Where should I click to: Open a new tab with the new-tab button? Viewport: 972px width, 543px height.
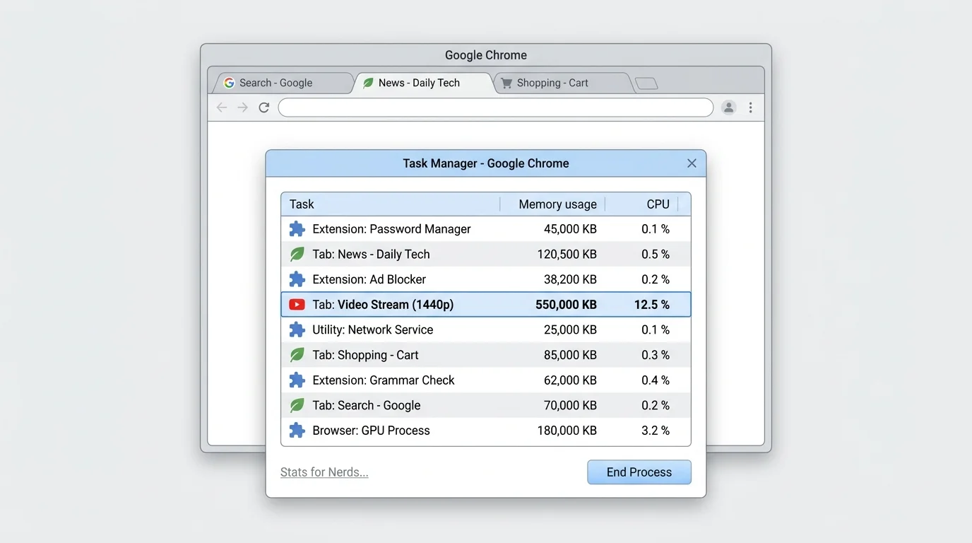(x=646, y=83)
